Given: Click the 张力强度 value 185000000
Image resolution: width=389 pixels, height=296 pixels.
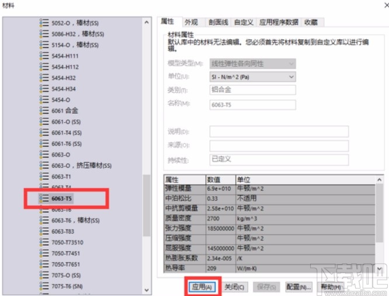Looking at the screenshot, I should click(221, 228).
